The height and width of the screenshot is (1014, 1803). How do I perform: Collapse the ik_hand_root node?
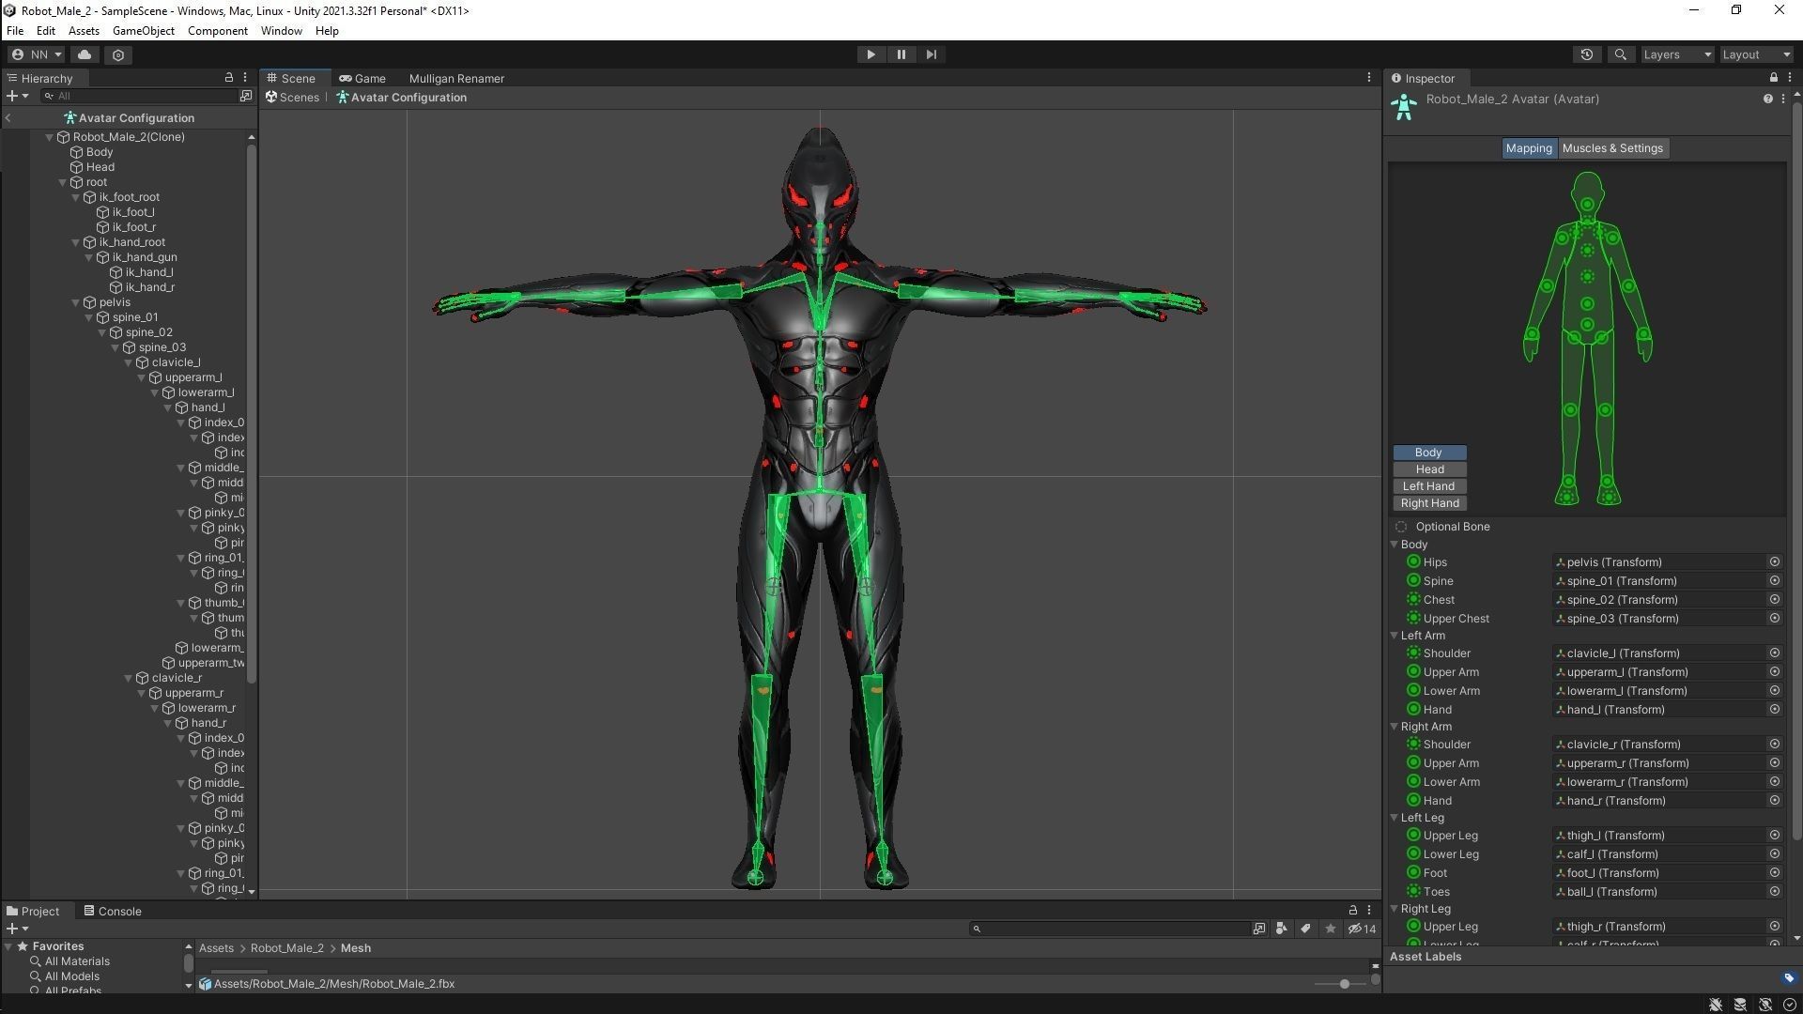click(x=76, y=242)
